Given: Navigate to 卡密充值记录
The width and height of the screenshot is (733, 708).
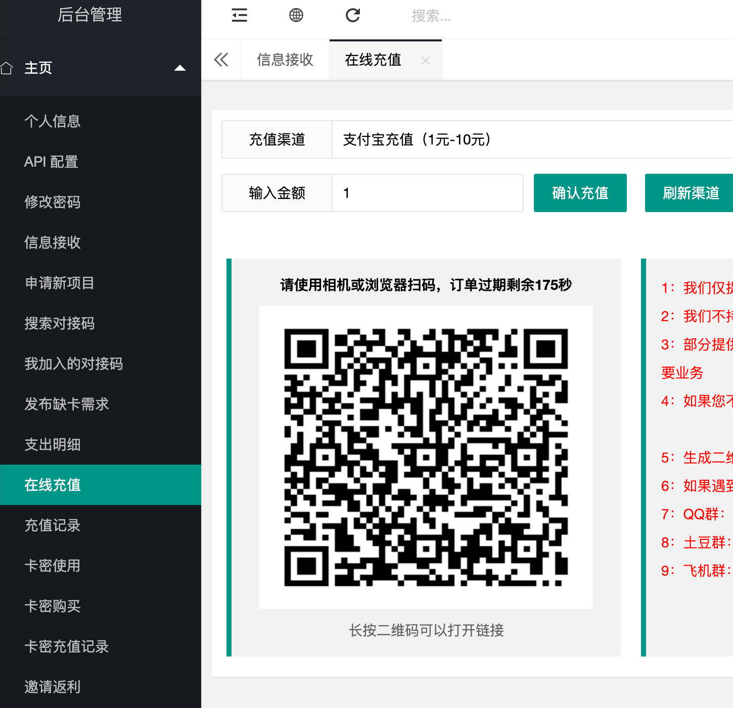Looking at the screenshot, I should 101,646.
